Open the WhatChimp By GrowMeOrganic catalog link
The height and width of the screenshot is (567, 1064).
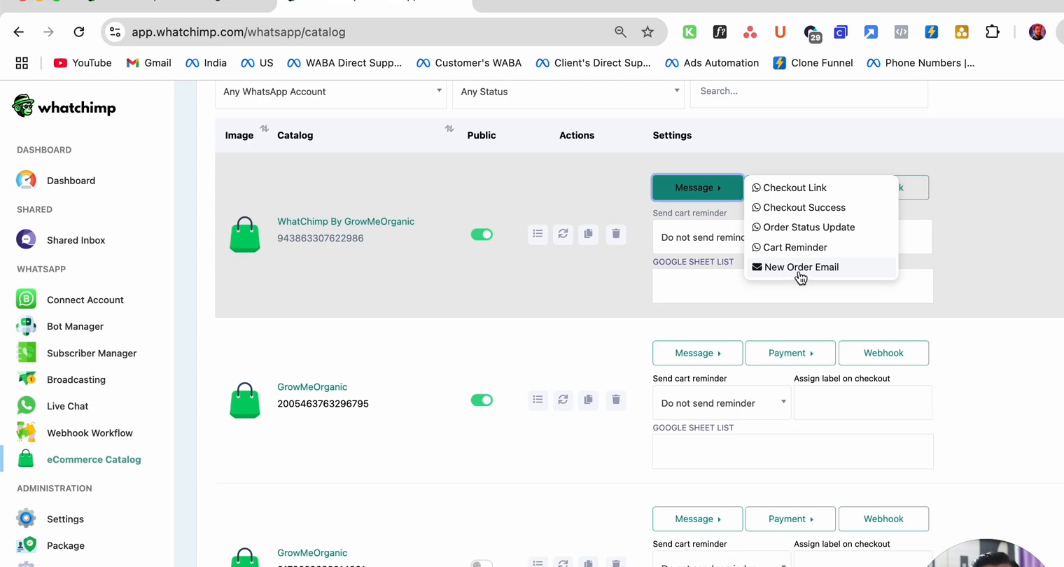346,221
